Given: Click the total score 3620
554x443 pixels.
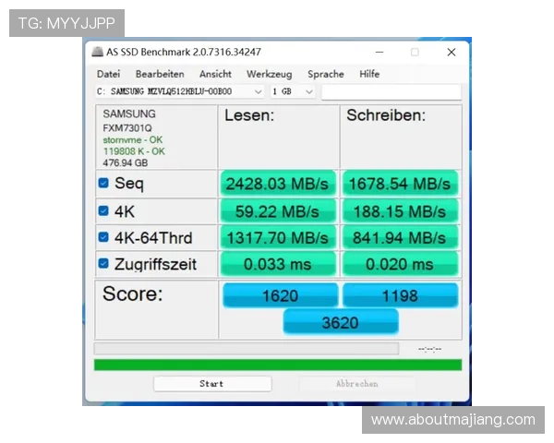Looking at the screenshot, I should [341, 322].
